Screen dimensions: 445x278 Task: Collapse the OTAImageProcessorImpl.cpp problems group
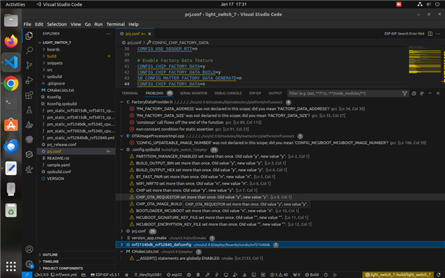pos(122,136)
